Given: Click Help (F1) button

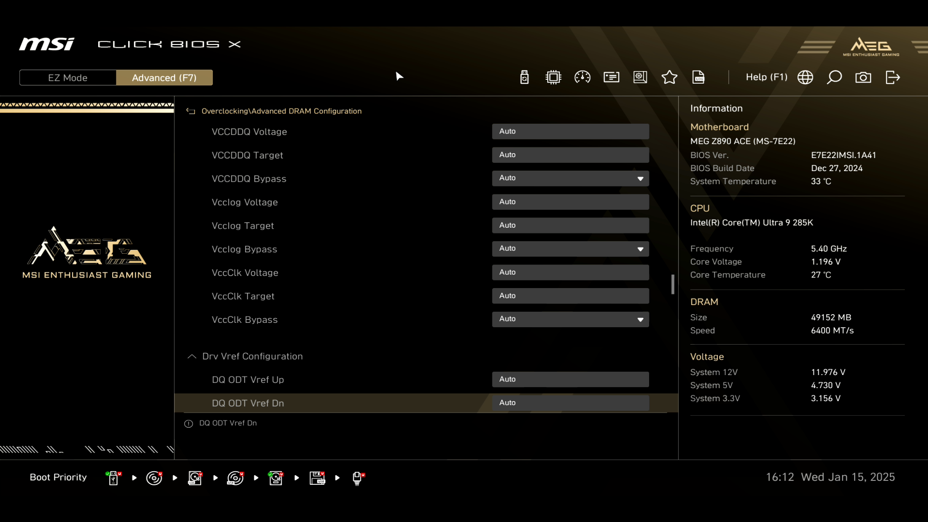Looking at the screenshot, I should [766, 77].
